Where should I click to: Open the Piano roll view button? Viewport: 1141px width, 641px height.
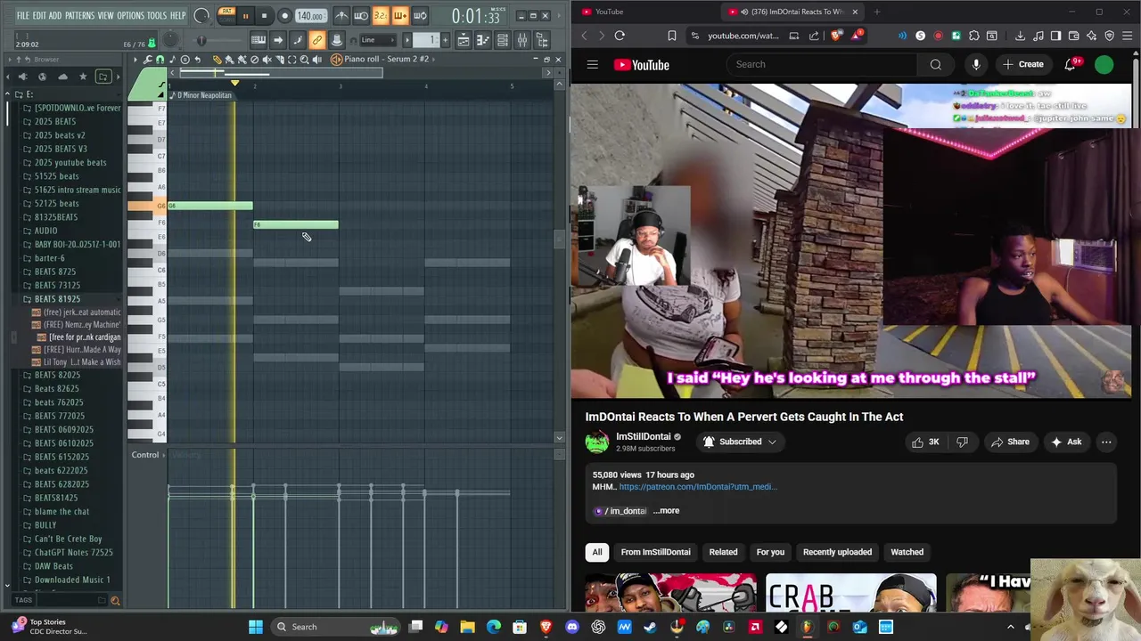pos(483,40)
